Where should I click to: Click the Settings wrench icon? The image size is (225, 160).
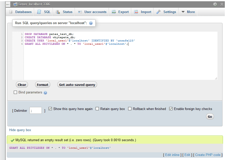pos(158,12)
